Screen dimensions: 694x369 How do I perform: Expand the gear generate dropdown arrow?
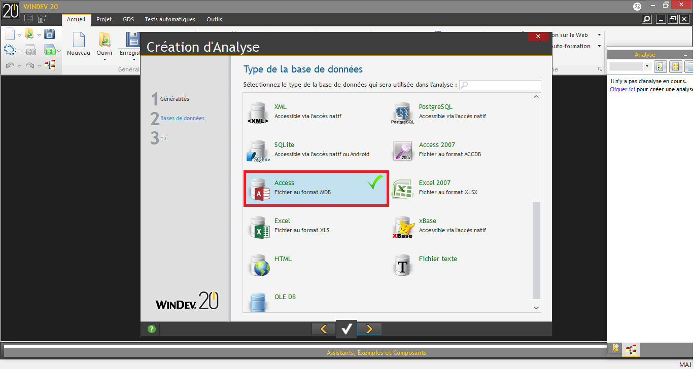point(19,51)
